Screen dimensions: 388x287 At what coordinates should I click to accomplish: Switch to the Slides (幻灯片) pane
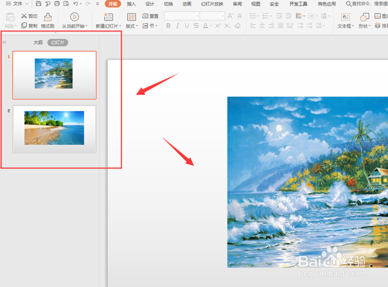coord(58,43)
